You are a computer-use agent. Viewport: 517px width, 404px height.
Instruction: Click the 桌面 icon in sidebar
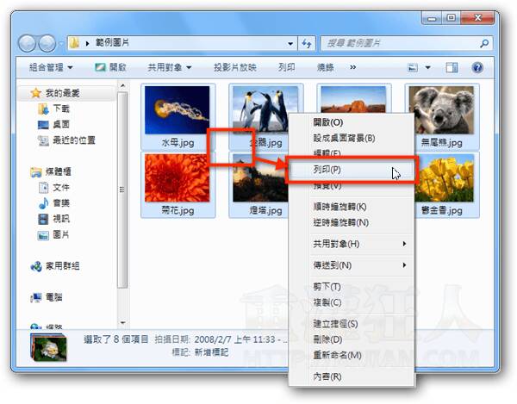tap(44, 125)
